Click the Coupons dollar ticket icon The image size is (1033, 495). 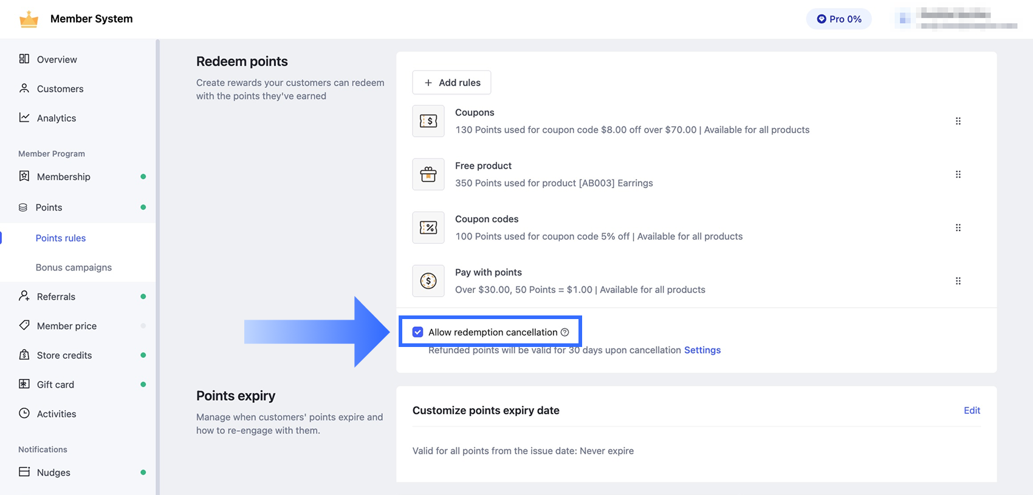click(428, 121)
